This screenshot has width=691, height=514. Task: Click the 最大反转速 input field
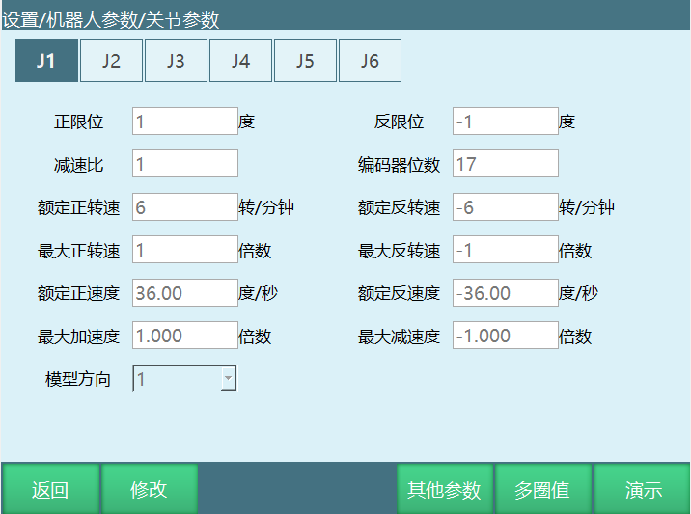(x=505, y=251)
